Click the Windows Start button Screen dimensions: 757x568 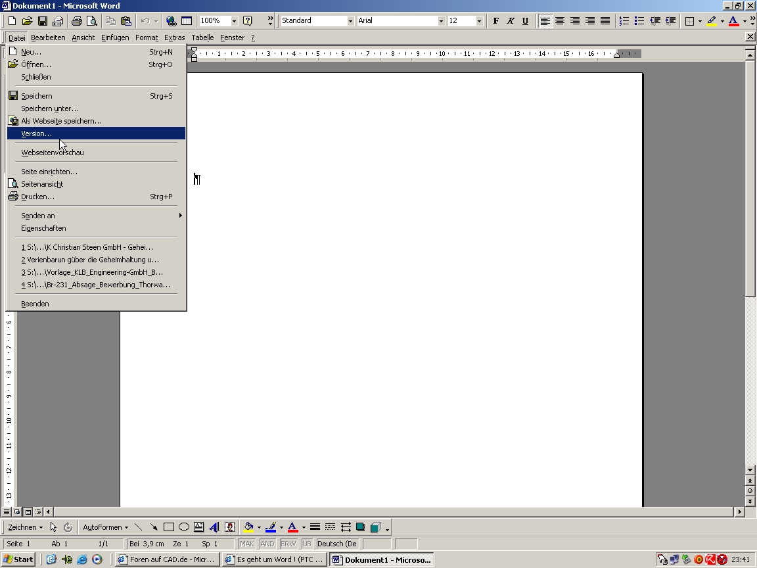coord(19,559)
